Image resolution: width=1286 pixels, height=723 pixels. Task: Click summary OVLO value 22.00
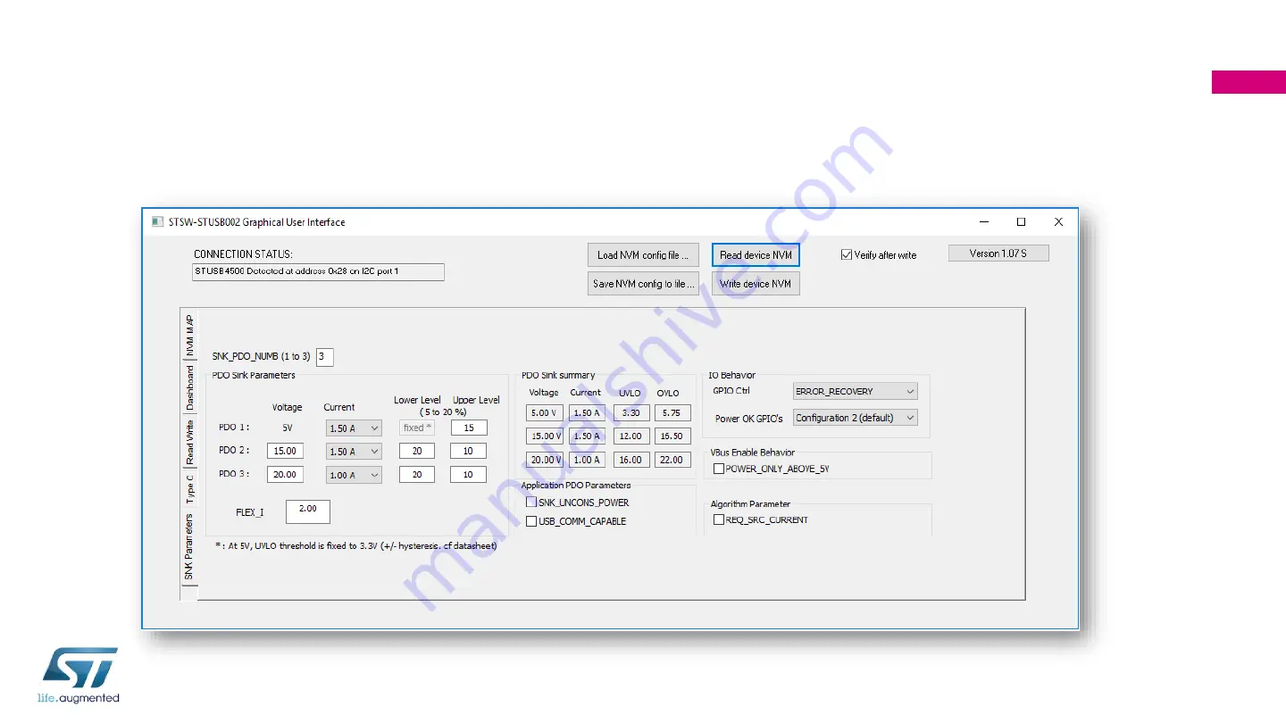672,460
